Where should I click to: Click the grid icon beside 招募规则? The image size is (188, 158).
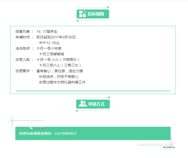(x=82, y=14)
